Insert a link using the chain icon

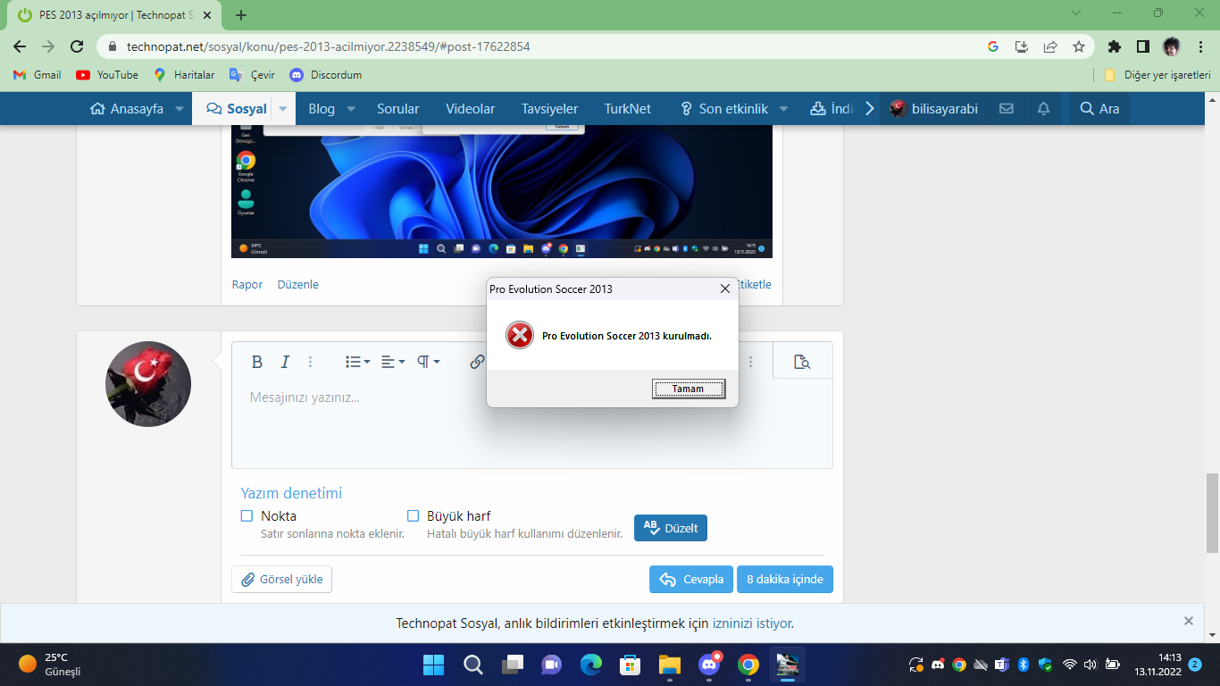coord(477,362)
